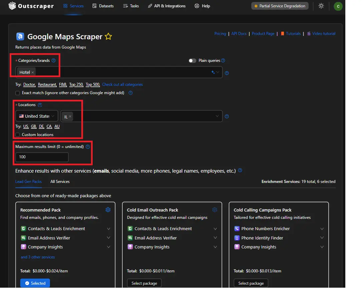Image resolution: width=363 pixels, height=290 pixels.
Task: Expand Contacts & Leads Enrichment in Recommended Pack
Action: 108,229
